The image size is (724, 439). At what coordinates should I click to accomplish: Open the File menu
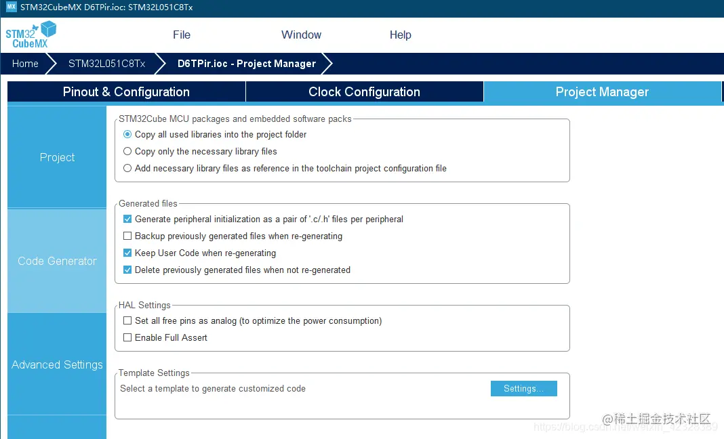(182, 35)
